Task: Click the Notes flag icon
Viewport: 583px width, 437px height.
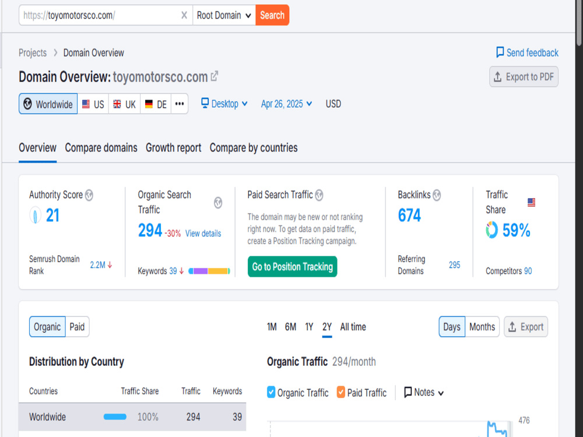Action: click(x=408, y=392)
